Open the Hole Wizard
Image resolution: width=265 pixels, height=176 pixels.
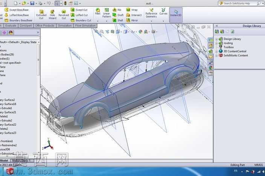click(x=52, y=15)
